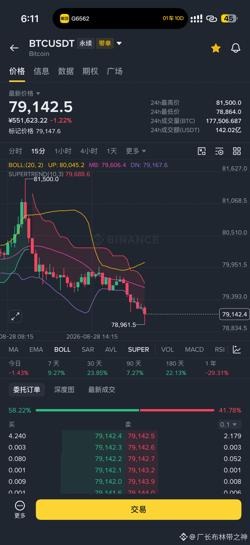Open the 更多 ellipsis menu

click(x=20, y=509)
